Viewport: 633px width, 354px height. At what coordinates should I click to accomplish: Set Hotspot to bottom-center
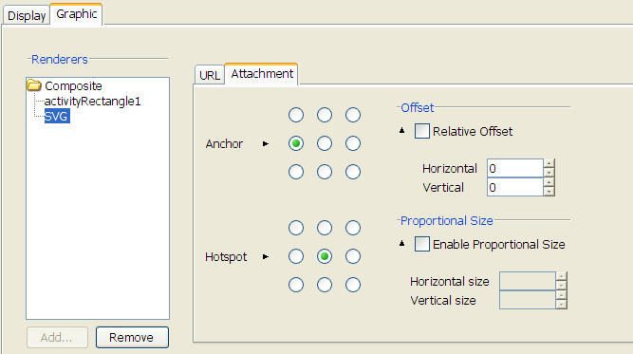(325, 285)
